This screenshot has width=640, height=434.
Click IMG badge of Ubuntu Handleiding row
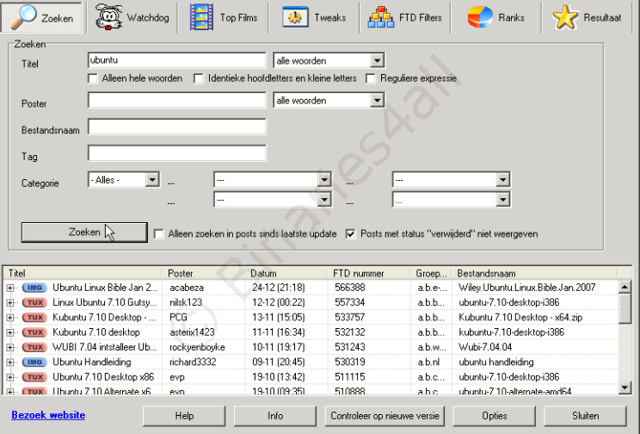pos(34,362)
